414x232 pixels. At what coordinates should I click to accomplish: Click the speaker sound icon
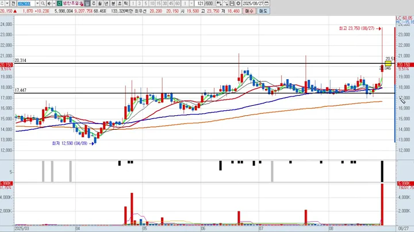(49, 3)
